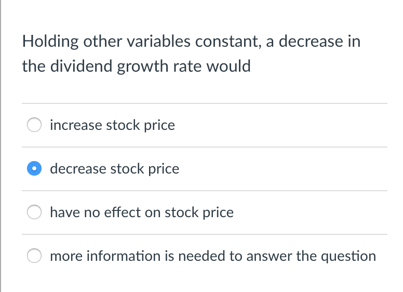403x292 pixels.
Task: Click the selected "decrease stock price" radio button
Action: click(35, 169)
